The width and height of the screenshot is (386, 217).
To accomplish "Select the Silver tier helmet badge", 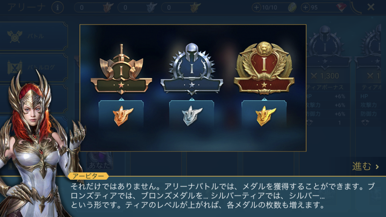I will coord(192,69).
